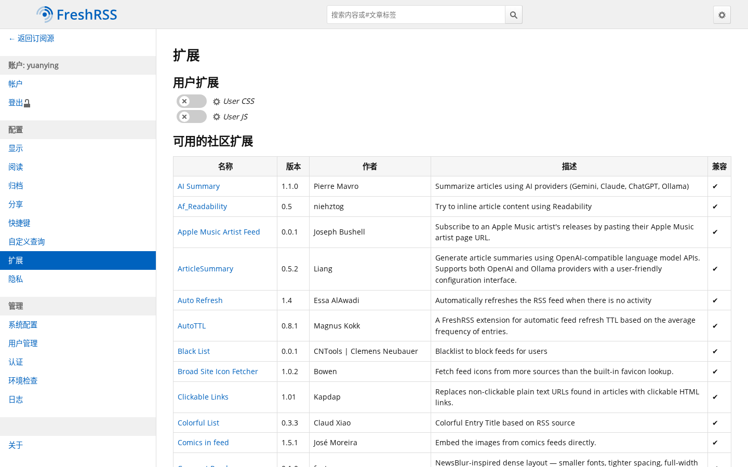This screenshot has height=467, width=748.
Task: Open the 关于 about page
Action: click(78, 445)
